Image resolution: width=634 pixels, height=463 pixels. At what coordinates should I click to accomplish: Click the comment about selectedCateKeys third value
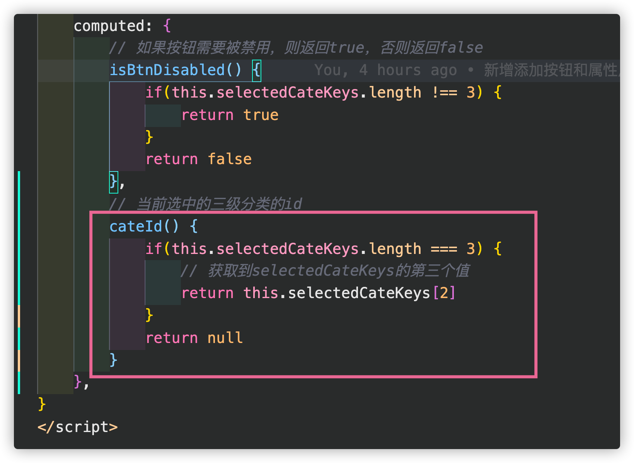click(325, 271)
